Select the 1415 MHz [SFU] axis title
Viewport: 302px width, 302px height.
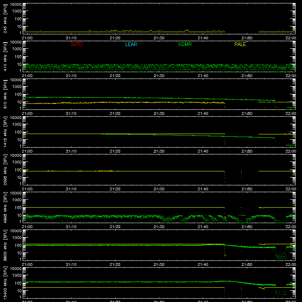[x=5, y=132]
